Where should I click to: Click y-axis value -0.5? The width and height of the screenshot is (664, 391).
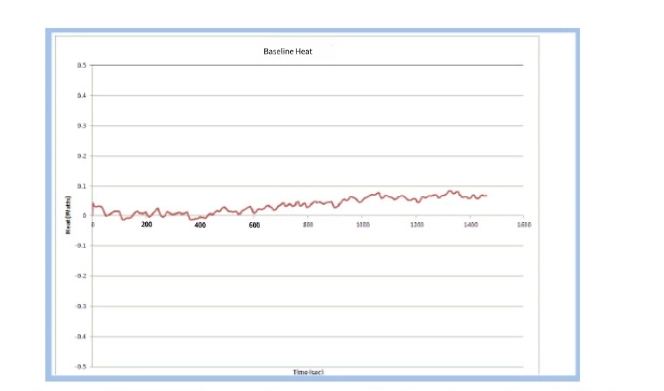click(81, 367)
